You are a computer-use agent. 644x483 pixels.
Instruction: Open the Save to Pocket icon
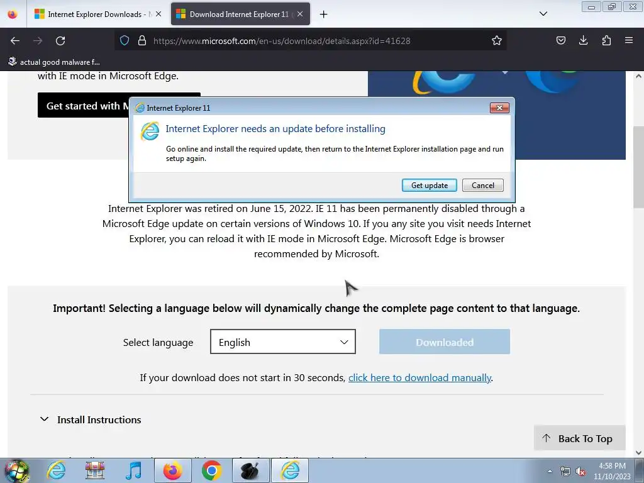(x=560, y=41)
